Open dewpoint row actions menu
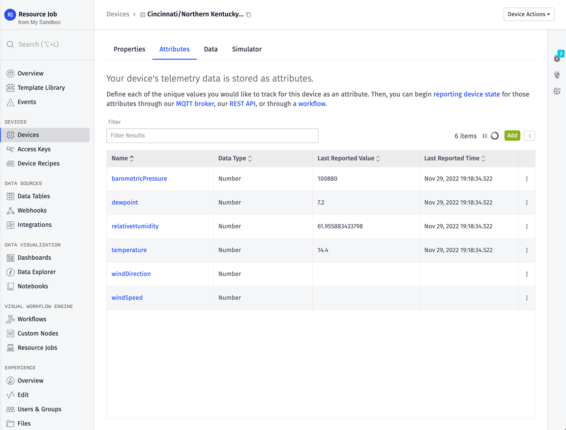 527,203
